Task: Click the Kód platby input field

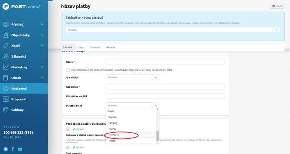Action: click(165, 87)
